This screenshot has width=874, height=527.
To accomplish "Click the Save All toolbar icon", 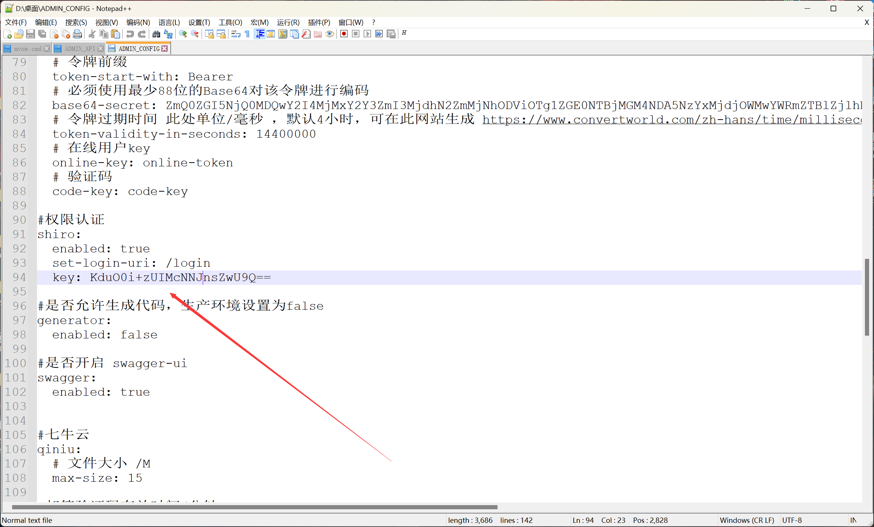I will coord(42,34).
